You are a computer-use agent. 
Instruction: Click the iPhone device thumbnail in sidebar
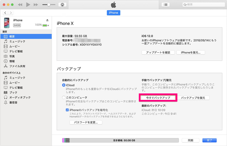[x=7, y=23]
